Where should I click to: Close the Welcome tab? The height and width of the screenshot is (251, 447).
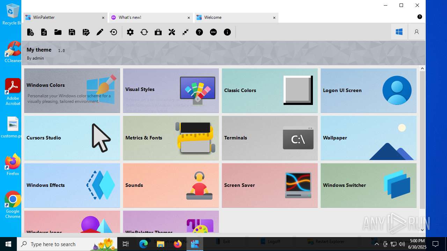point(274,17)
